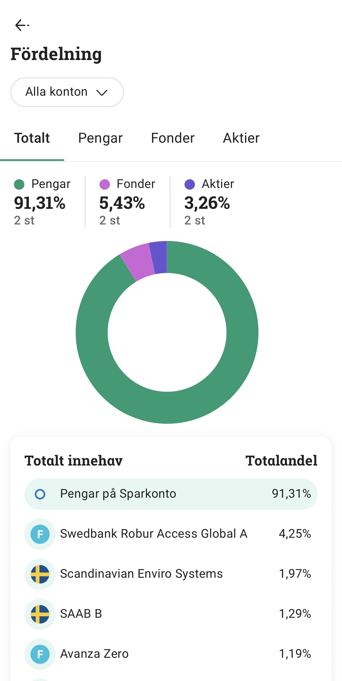Image resolution: width=342 pixels, height=681 pixels.
Task: Tap the purple Aktier legend dot
Action: tap(190, 184)
